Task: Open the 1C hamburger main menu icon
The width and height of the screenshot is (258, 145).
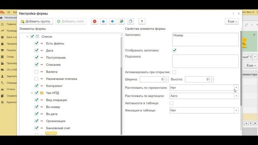Action: 9,12
